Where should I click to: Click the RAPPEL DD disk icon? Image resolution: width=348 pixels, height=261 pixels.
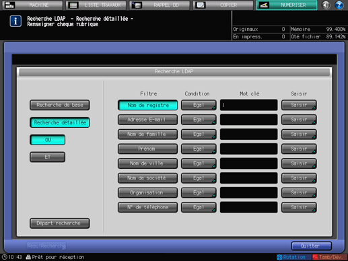(137, 5)
